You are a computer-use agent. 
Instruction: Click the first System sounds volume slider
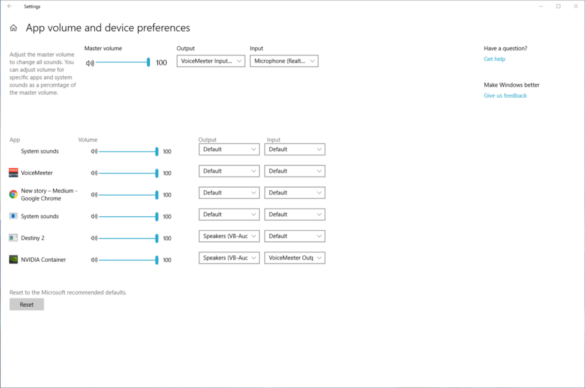click(128, 151)
